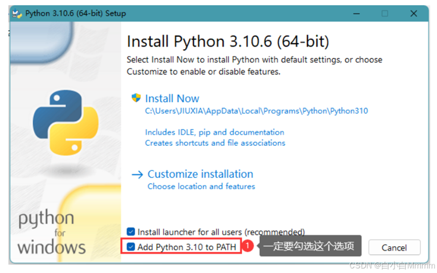Minimize the Python Setup window

point(357,14)
